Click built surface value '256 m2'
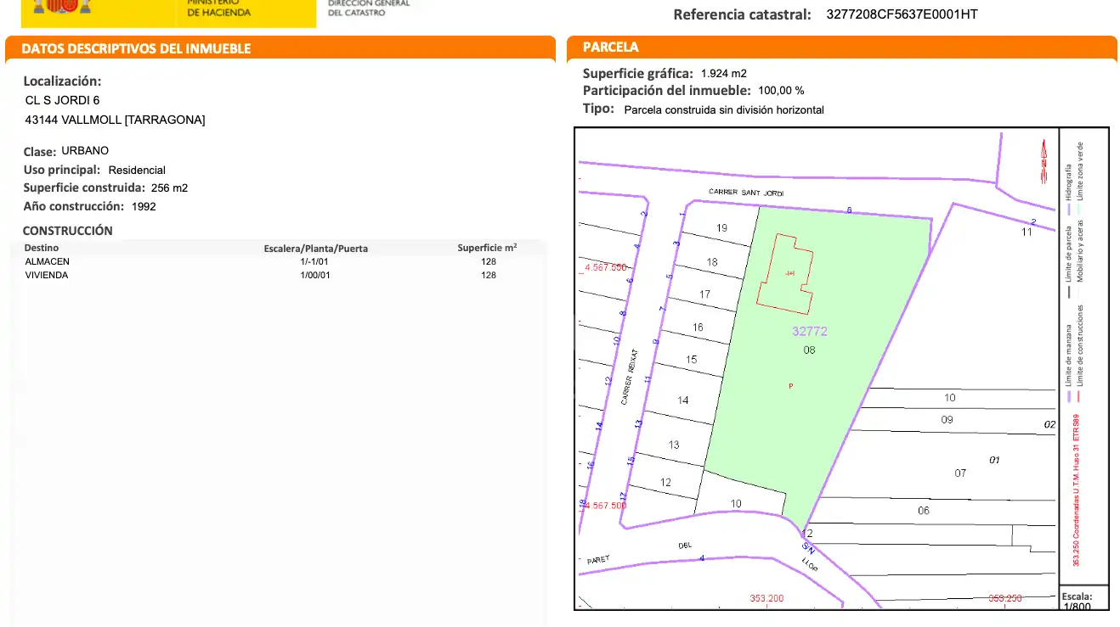Image resolution: width=1120 pixels, height=627 pixels. pos(169,188)
